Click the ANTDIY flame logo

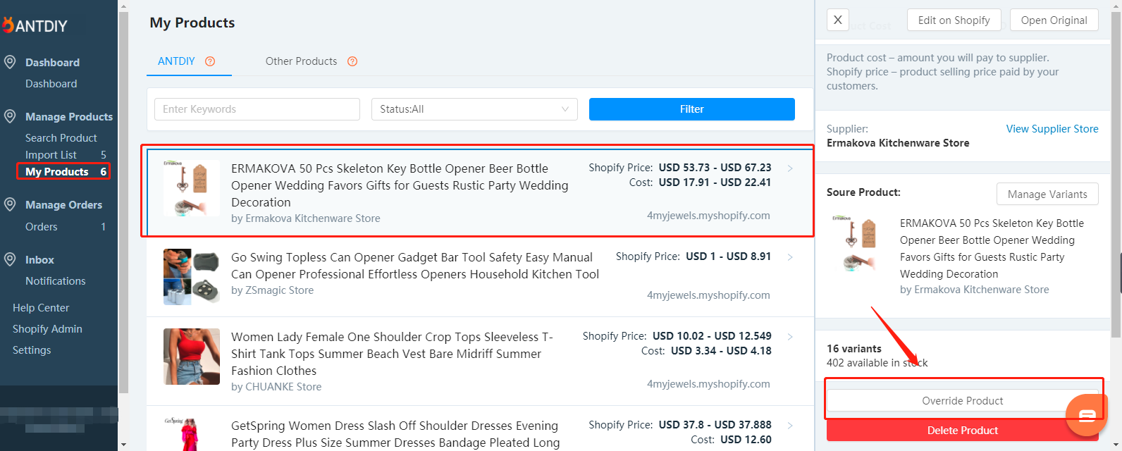pyautogui.click(x=8, y=25)
